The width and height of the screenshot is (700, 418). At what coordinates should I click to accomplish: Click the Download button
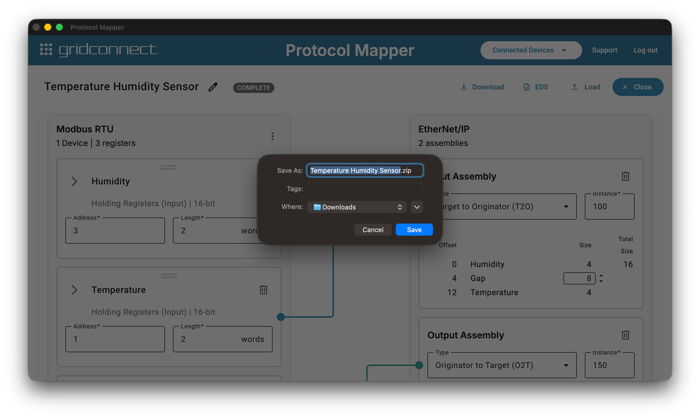[482, 87]
